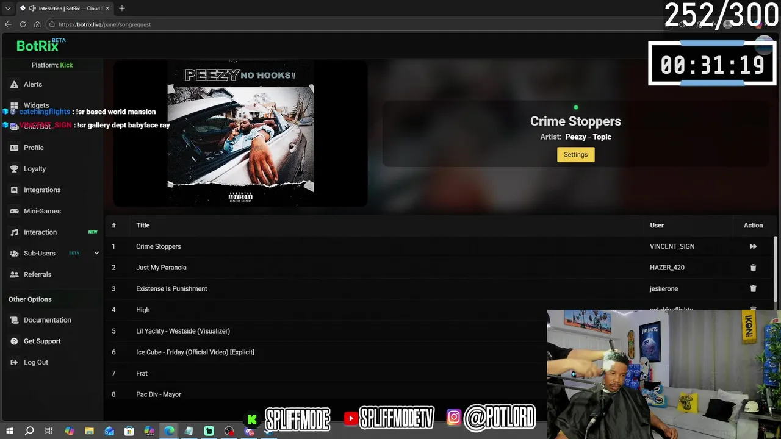Click the Title column header
The height and width of the screenshot is (439, 781).
click(143, 226)
